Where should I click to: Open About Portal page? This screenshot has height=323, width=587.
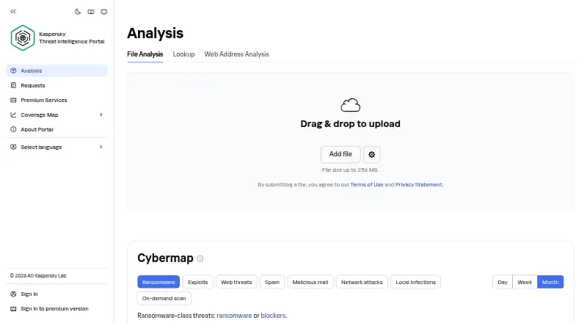click(57, 129)
